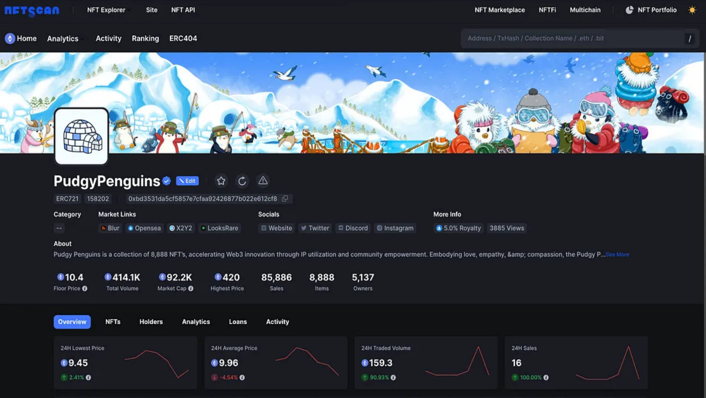Viewport: 706px width, 398px height.
Task: Click the 5,137 Owners value
Action: tap(363, 277)
